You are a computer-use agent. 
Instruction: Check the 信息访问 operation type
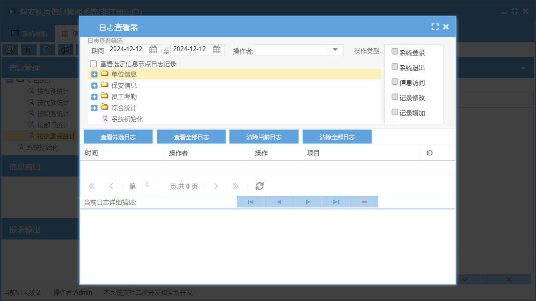[394, 81]
